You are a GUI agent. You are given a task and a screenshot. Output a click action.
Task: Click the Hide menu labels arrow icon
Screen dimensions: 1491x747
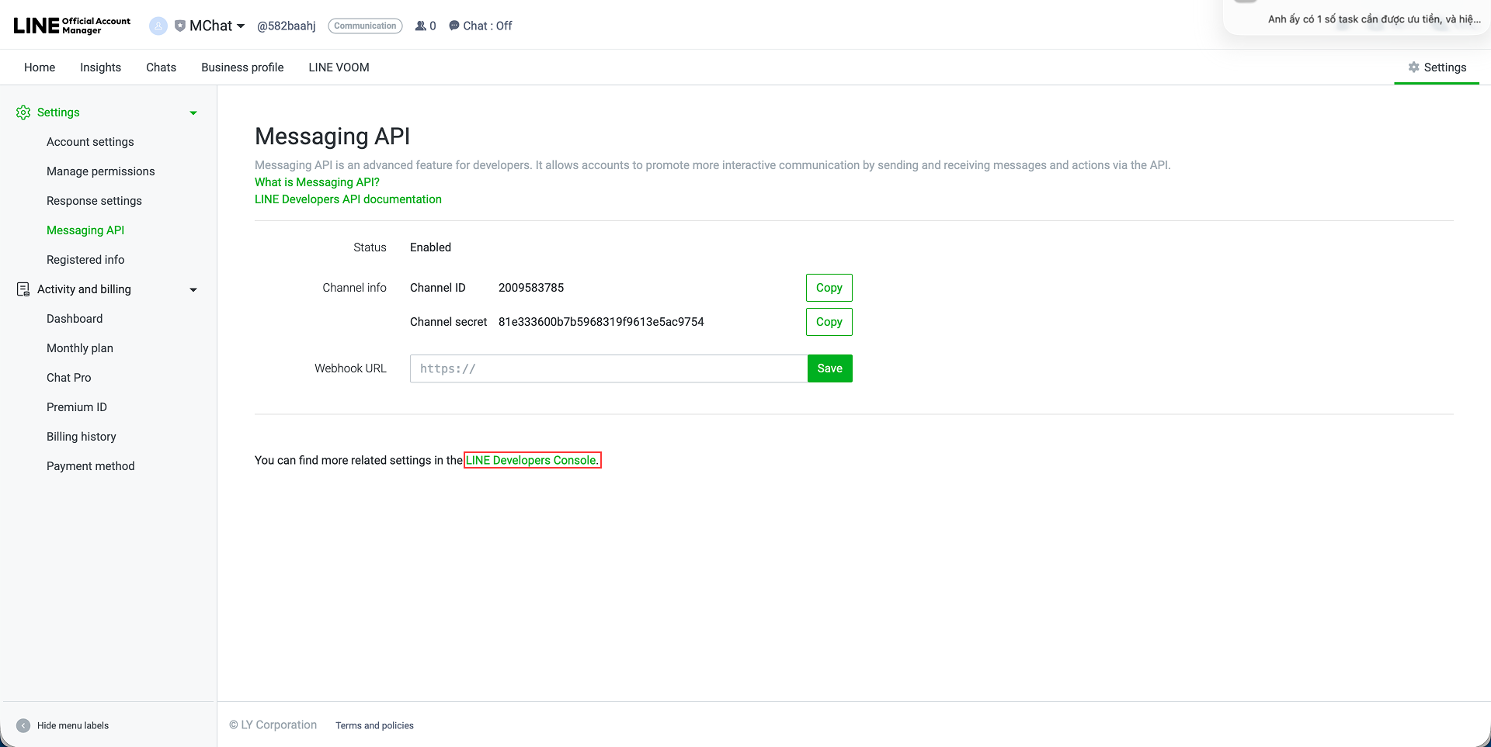[23, 725]
